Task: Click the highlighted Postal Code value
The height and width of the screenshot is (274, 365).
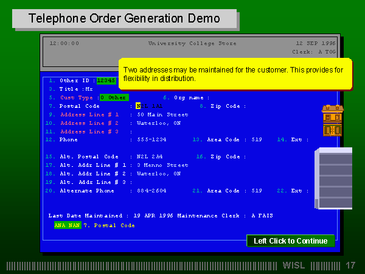Action: point(149,106)
